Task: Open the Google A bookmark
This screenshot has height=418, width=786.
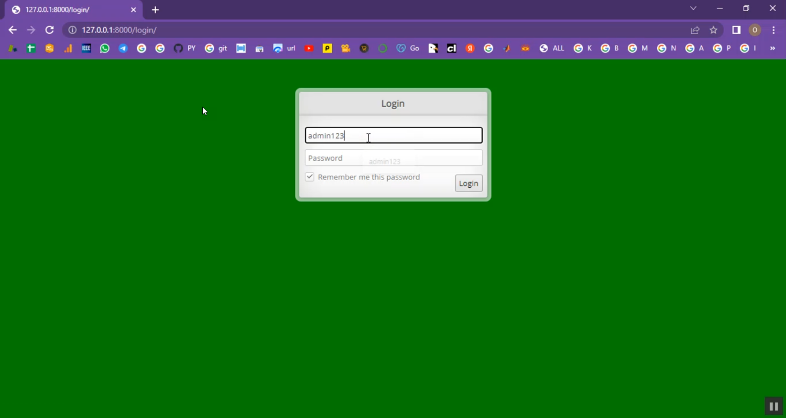Action: click(x=694, y=48)
